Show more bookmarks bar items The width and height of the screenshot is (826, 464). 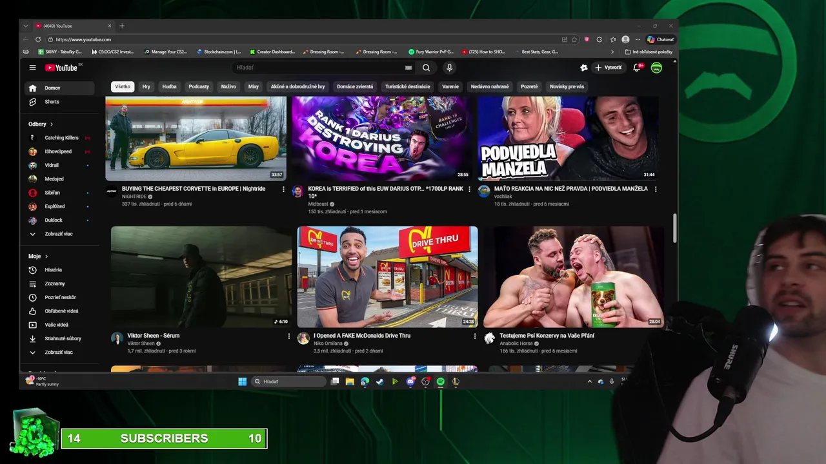[612, 52]
